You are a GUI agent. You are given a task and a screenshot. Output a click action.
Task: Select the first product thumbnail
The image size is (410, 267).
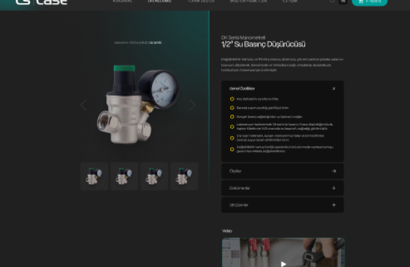pyautogui.click(x=94, y=177)
